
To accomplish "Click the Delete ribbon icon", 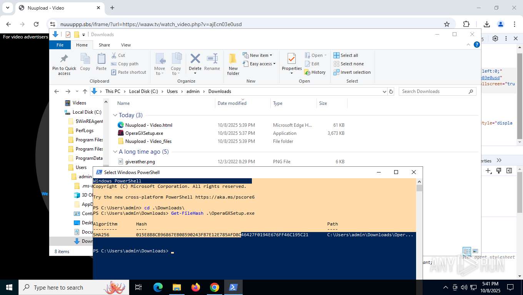I will tap(195, 58).
